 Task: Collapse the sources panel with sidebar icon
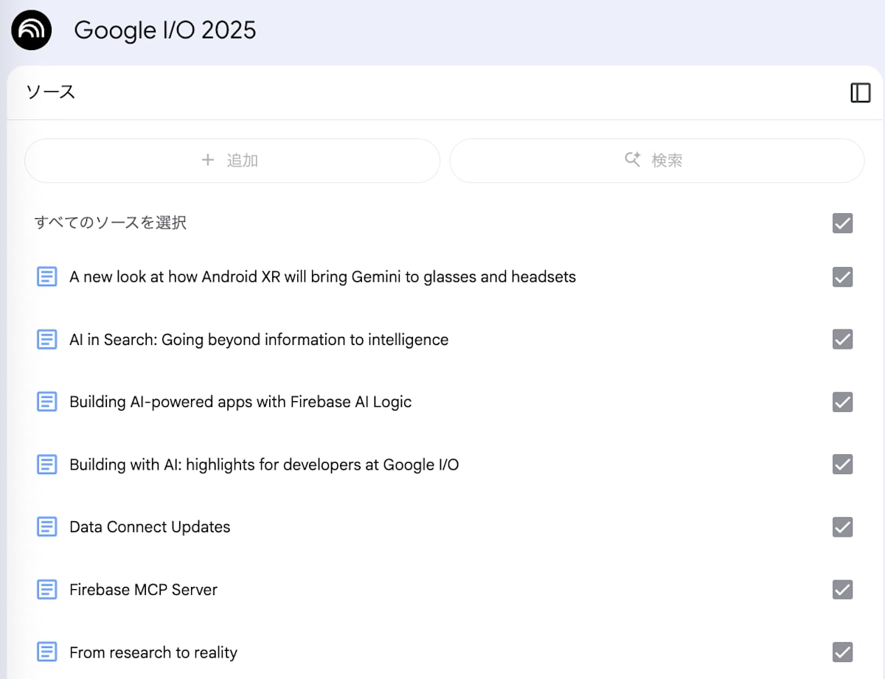[x=860, y=93]
